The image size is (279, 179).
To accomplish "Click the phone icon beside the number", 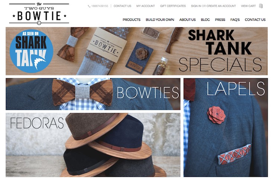I will (x=89, y=6).
